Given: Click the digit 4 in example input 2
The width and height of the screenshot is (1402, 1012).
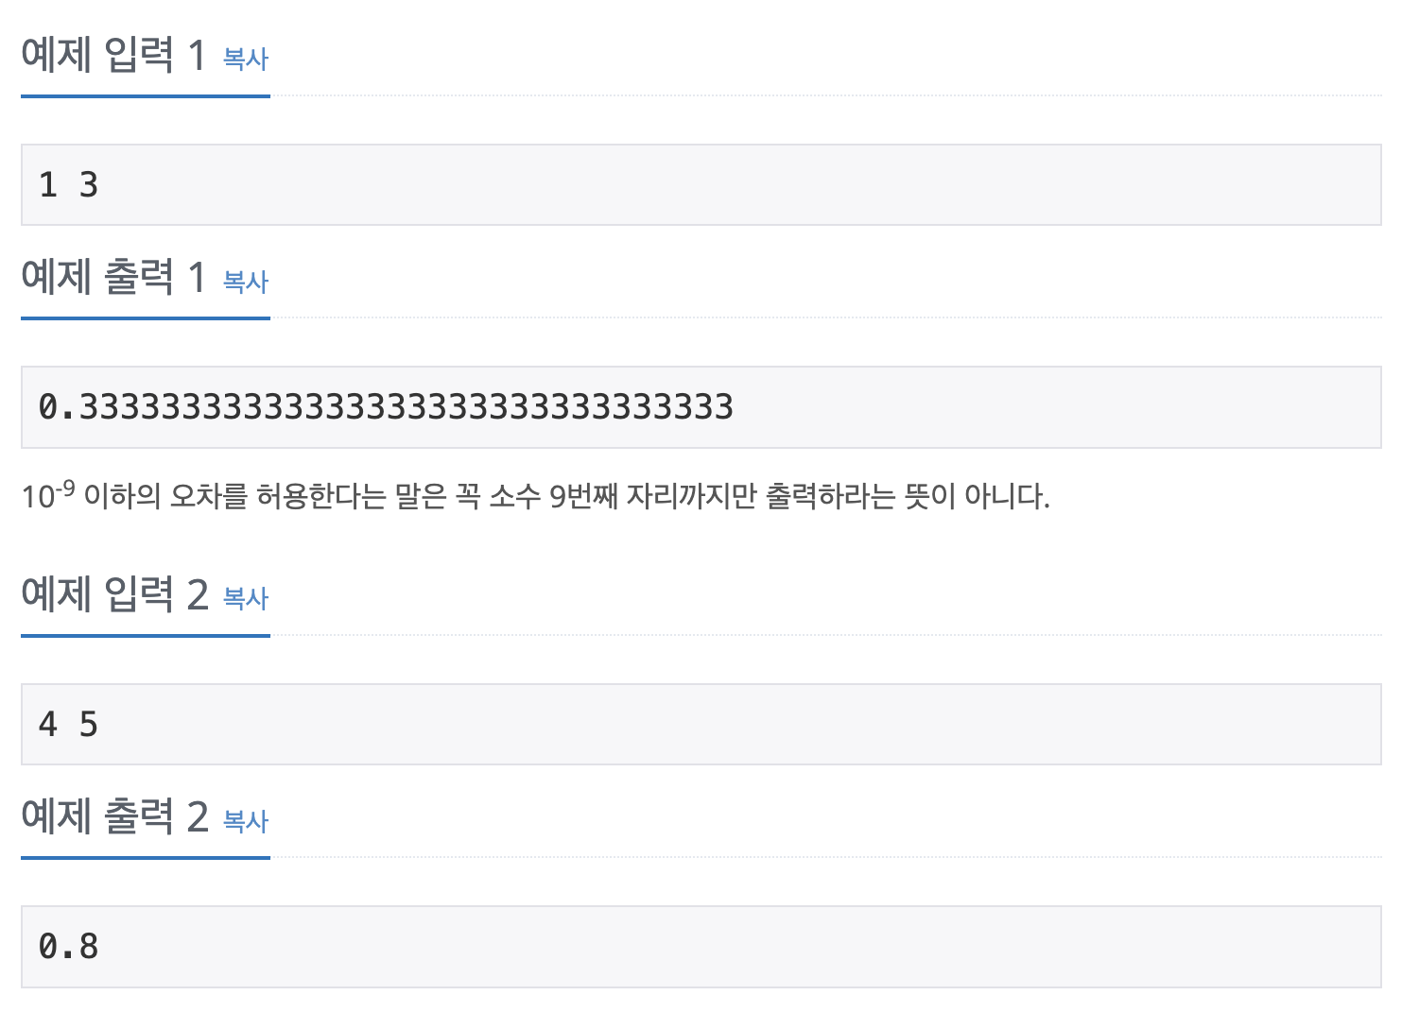Looking at the screenshot, I should click(x=48, y=724).
